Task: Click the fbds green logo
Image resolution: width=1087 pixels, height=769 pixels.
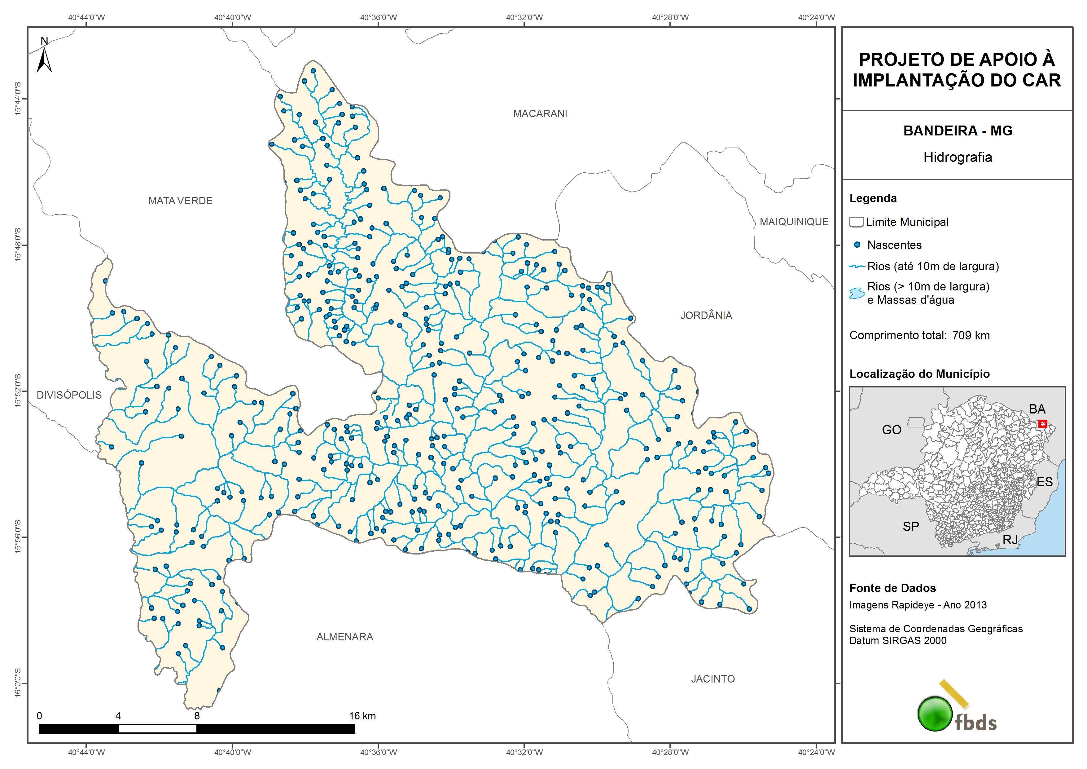Action: click(935, 714)
